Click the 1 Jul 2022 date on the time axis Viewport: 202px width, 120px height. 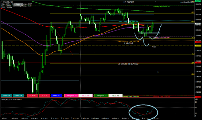[x=4, y=118]
